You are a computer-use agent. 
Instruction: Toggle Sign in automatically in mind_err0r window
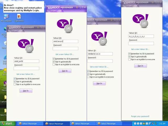(15, 82)
